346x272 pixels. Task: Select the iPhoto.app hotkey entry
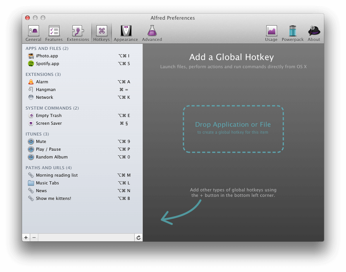(x=47, y=56)
